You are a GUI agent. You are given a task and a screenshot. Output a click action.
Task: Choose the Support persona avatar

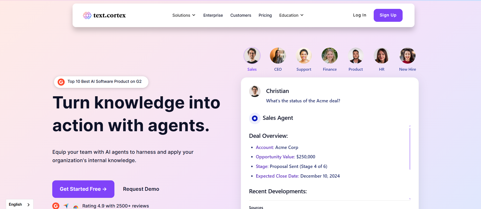(x=304, y=55)
